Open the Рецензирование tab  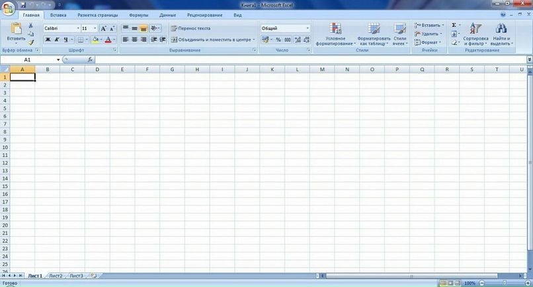(204, 15)
